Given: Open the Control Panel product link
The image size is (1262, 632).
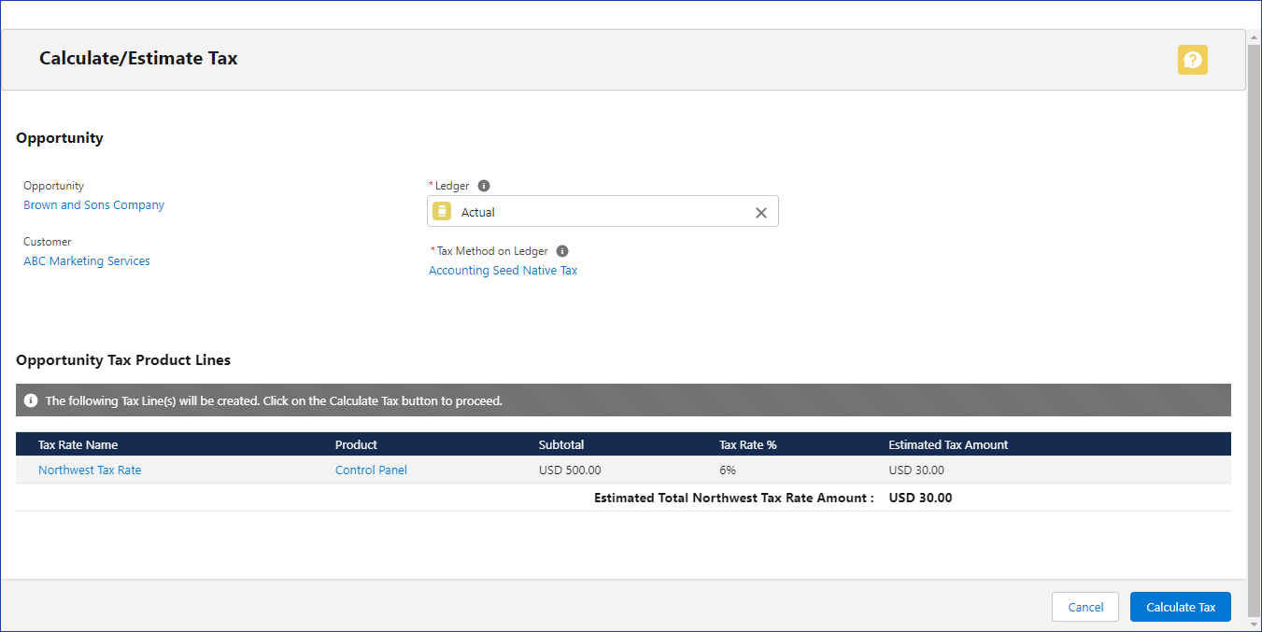Looking at the screenshot, I should [371, 470].
